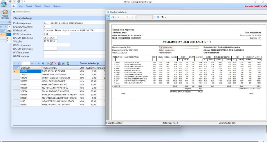The height and width of the screenshot is (142, 267).
Task: Refresh the Stavke kalkulacije list
Action: 68,63
